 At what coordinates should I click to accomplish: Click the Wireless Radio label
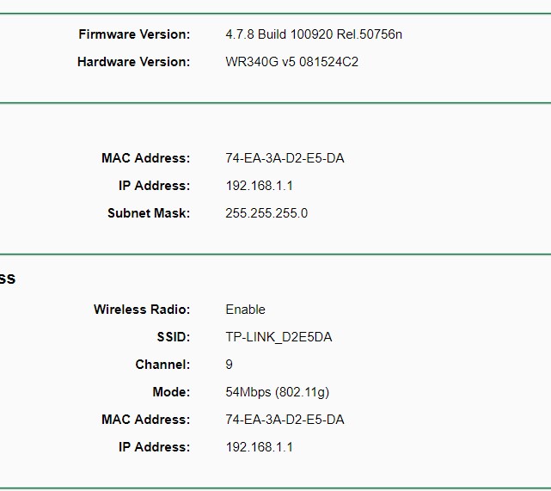coord(142,310)
